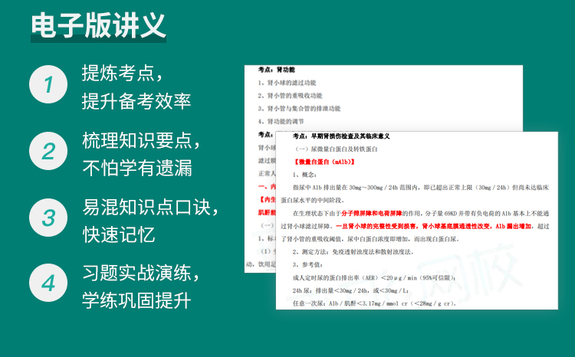The width and height of the screenshot is (575, 357).
Task: Click the number 4 circle icon
Action: click(x=48, y=283)
